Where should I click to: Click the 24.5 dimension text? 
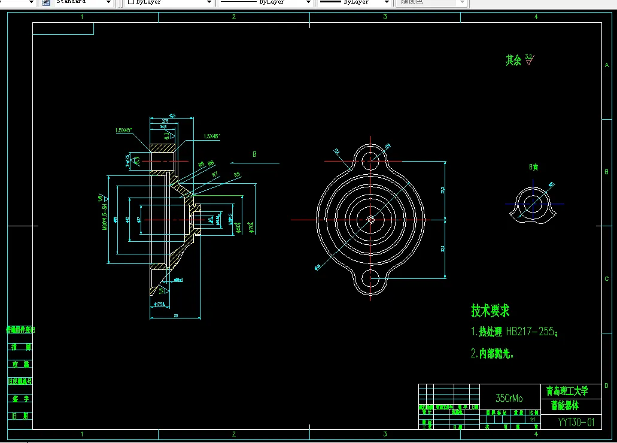pyautogui.click(x=163, y=127)
